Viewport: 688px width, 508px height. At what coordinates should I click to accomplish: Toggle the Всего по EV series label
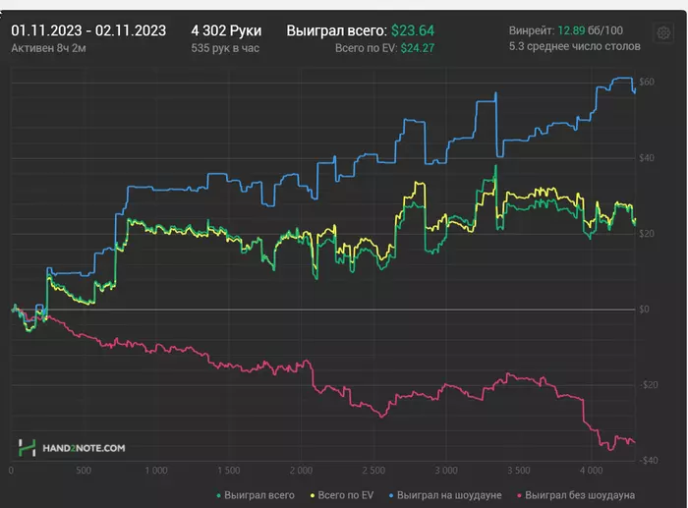point(346,495)
